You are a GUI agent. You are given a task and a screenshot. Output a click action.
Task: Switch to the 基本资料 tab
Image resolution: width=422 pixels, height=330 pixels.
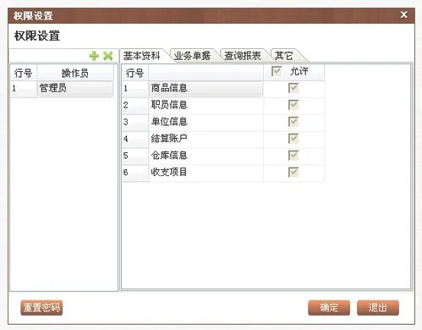coord(142,56)
